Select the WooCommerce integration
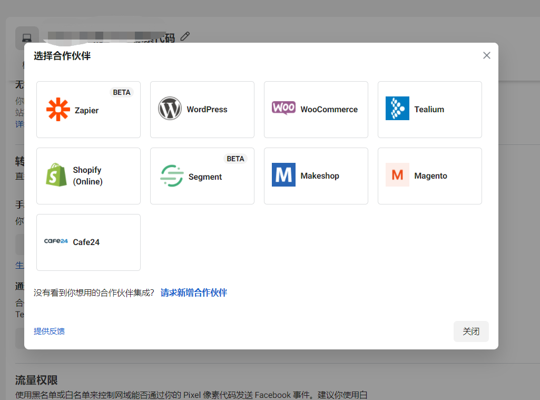 click(x=316, y=109)
